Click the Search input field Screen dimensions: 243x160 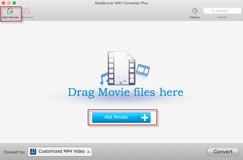222,11
